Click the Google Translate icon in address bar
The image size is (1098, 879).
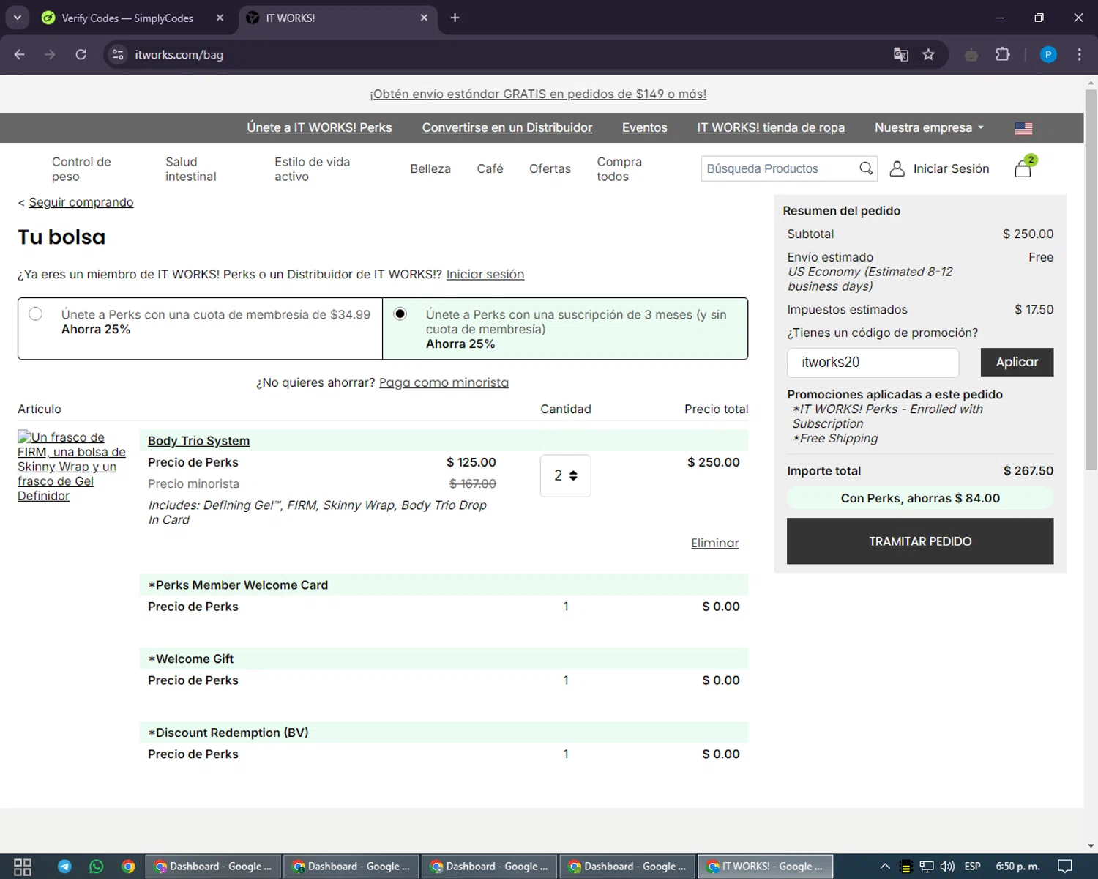(x=900, y=54)
